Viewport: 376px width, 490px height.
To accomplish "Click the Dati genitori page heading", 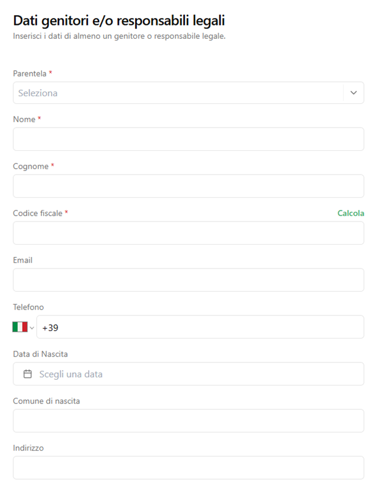I will (119, 21).
